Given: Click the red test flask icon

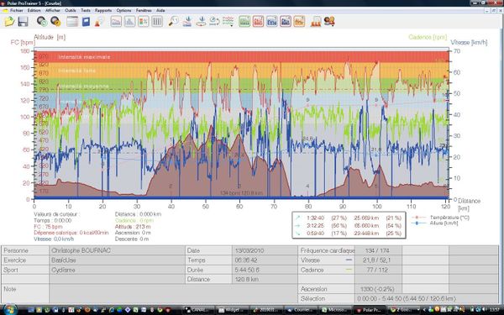Looking at the screenshot, I should 100,22.
